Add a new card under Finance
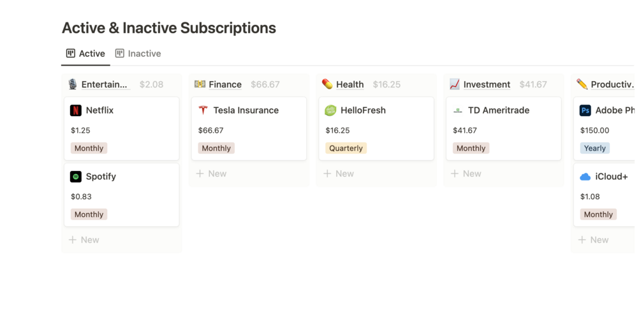The height and width of the screenshot is (319, 641). point(211,174)
